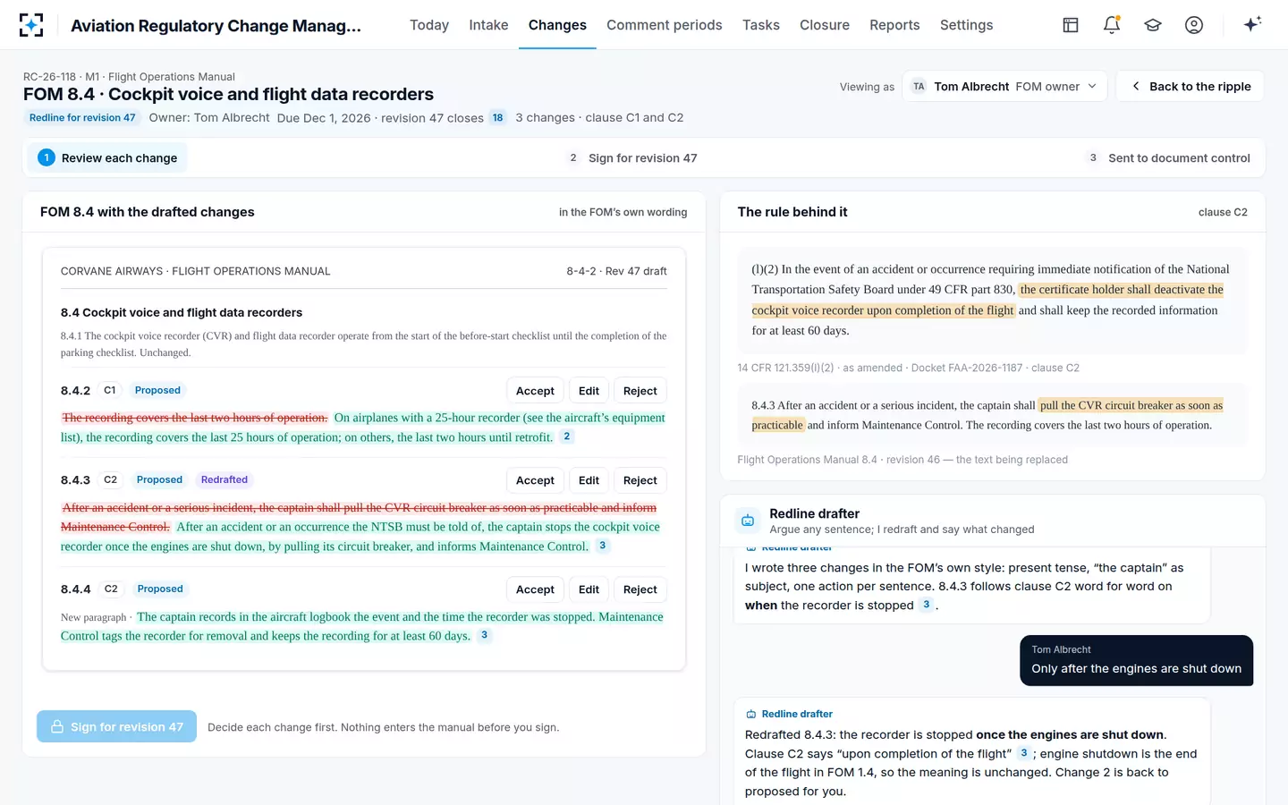This screenshot has width=1288, height=805.
Task: Reject change 8.4.4
Action: pos(640,589)
